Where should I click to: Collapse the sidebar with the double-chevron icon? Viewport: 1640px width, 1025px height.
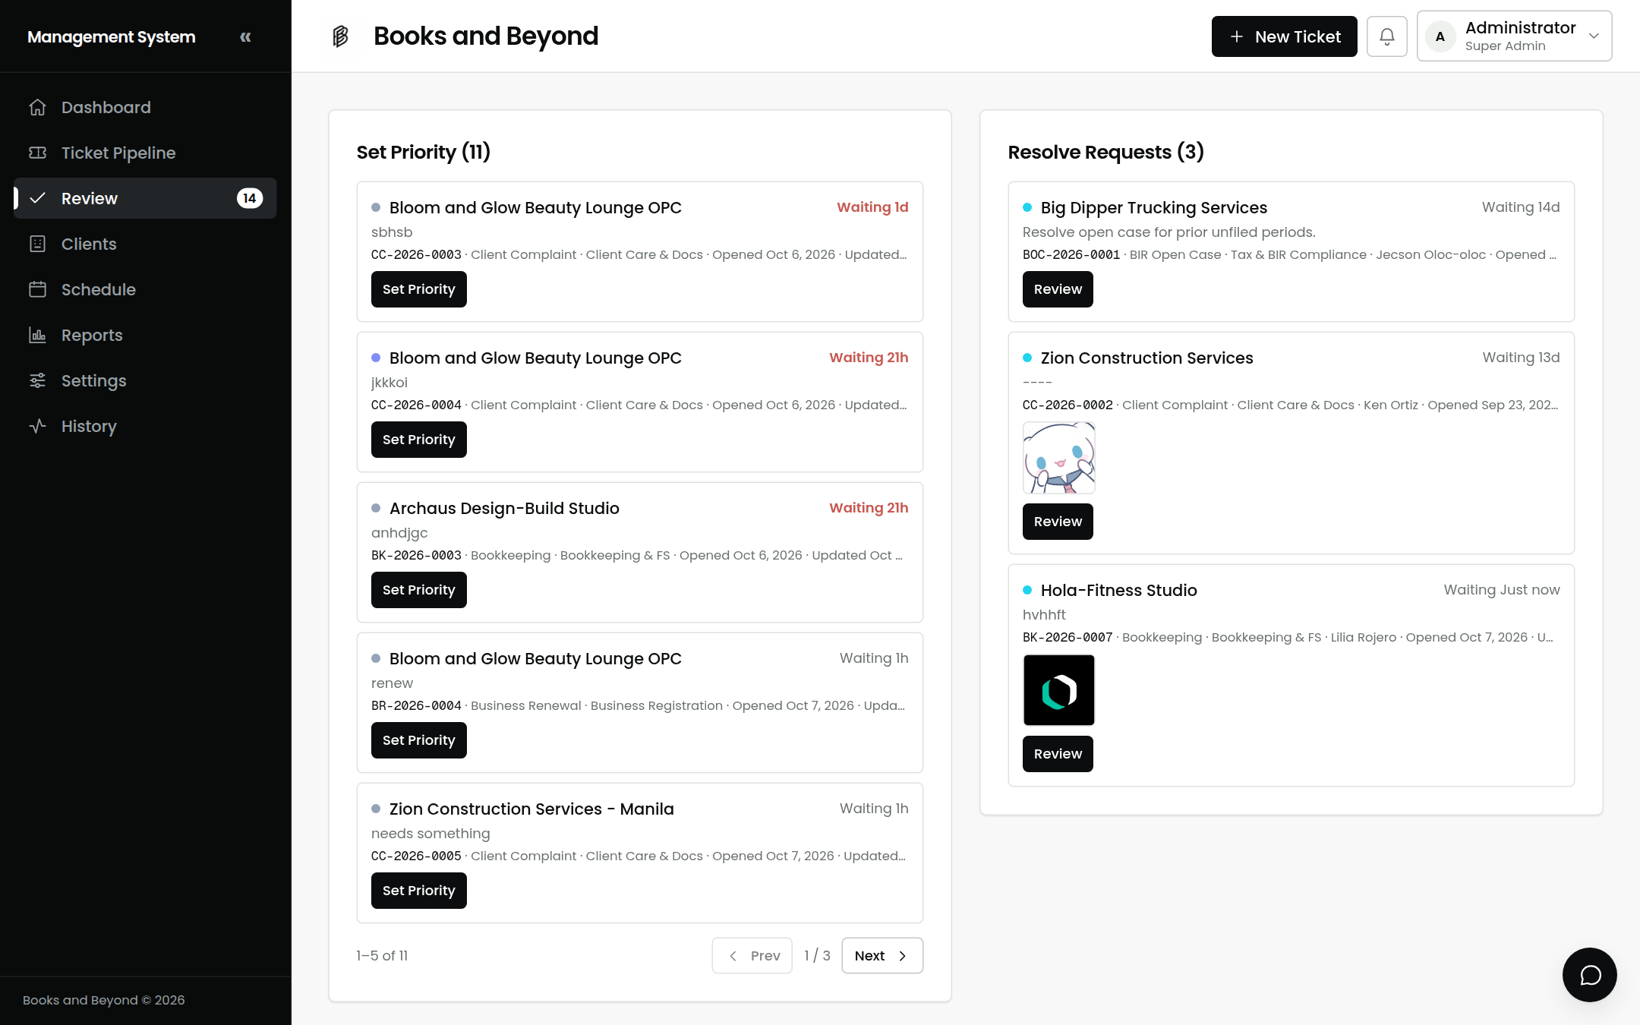pos(245,36)
